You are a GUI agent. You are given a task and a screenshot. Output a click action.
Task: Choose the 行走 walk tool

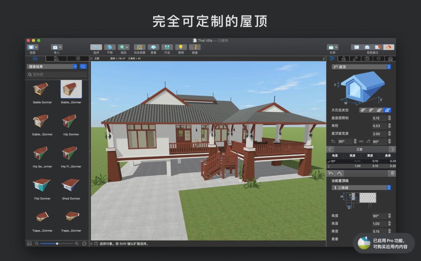point(167,47)
